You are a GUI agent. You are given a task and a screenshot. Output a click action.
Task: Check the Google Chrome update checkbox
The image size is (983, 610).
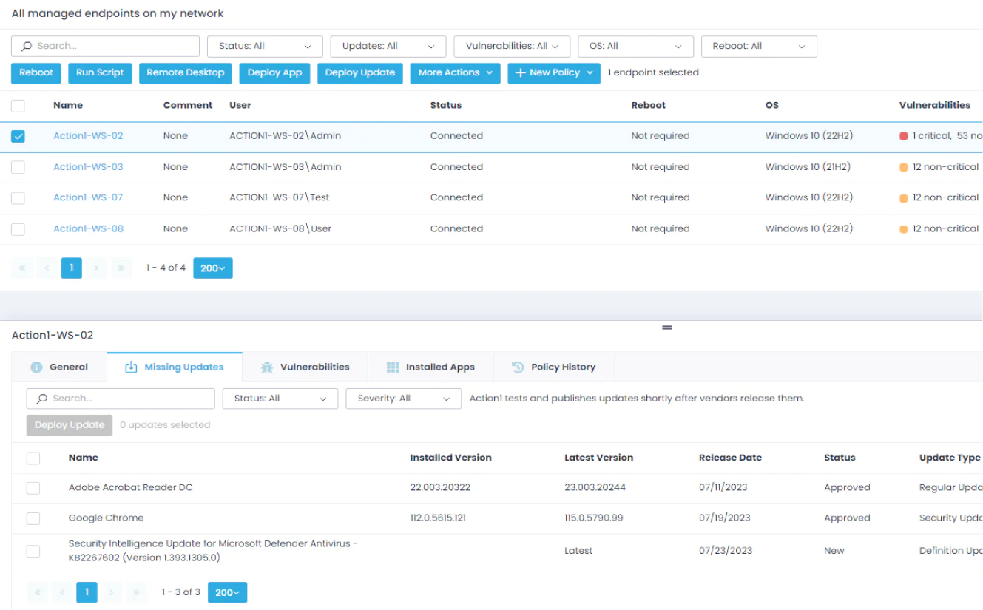[x=33, y=518]
